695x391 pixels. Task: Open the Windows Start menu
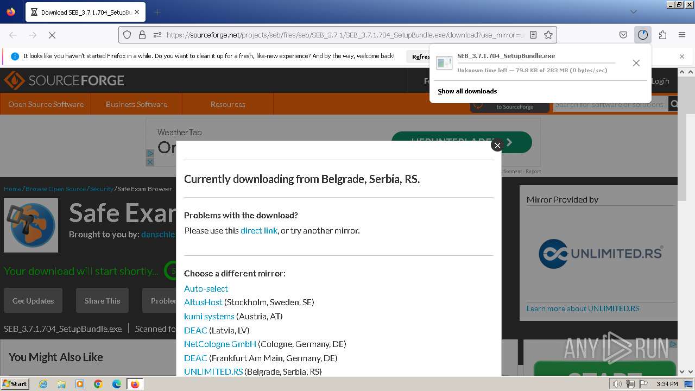click(15, 383)
